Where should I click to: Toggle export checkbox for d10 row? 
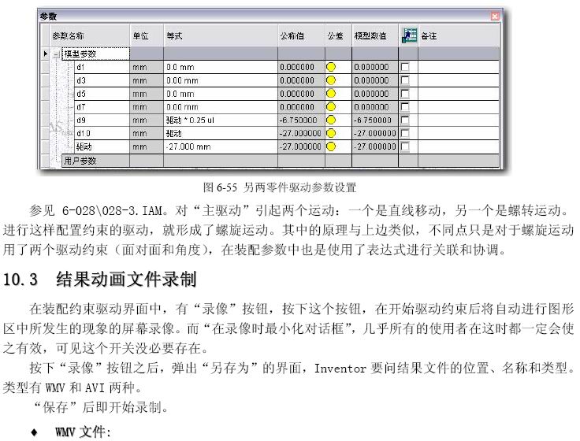[x=405, y=133]
